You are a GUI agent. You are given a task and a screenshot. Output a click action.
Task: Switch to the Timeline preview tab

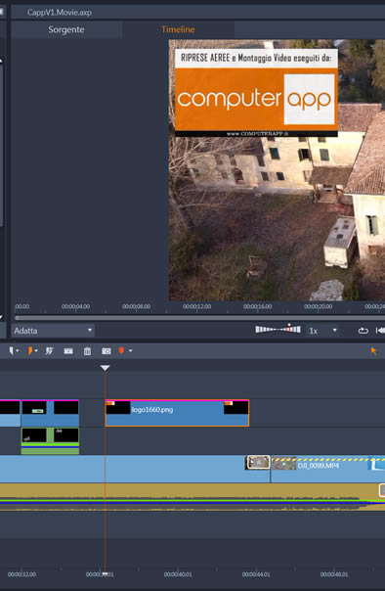pyautogui.click(x=178, y=29)
